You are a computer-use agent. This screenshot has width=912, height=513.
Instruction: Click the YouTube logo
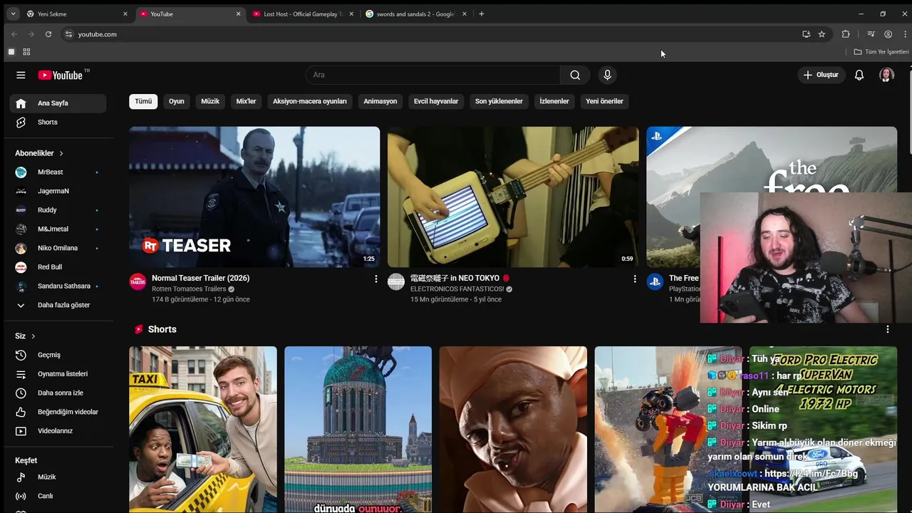tap(61, 75)
